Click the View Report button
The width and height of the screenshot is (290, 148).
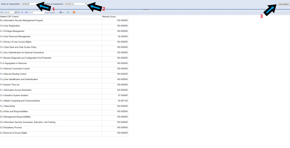284,4
